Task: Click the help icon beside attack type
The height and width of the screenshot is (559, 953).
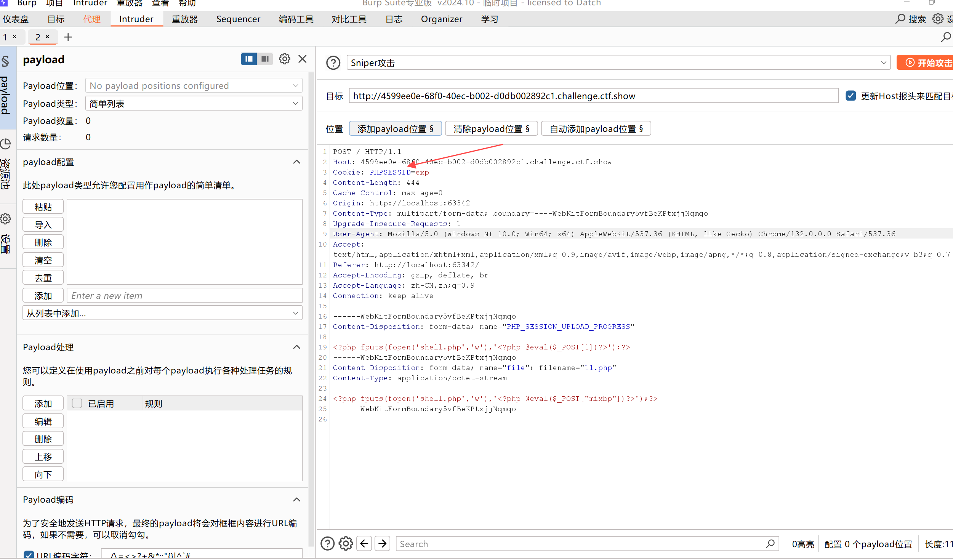Action: point(333,63)
